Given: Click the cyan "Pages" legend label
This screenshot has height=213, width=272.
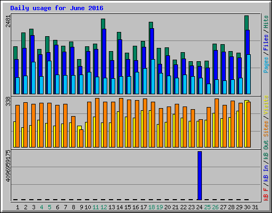Looking at the screenshot, I should 266,65.
